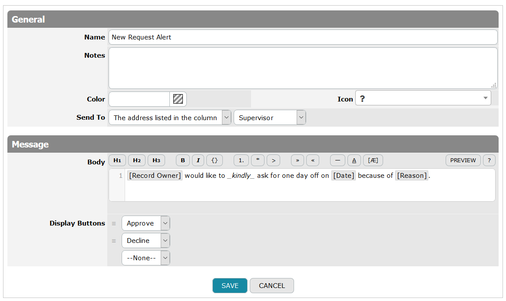
Task: Select the [Date] placeholder token
Action: pyautogui.click(x=344, y=176)
